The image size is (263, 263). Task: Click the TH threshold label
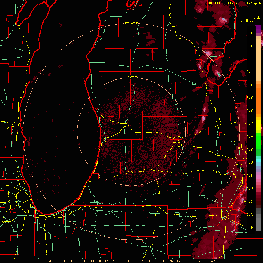[251, 228]
